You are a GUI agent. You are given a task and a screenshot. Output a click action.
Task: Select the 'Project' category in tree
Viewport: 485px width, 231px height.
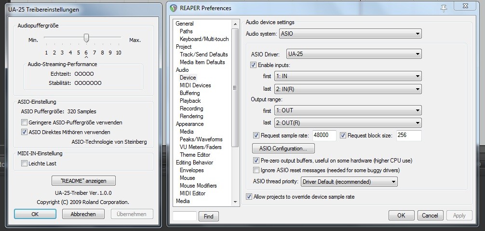click(x=184, y=47)
